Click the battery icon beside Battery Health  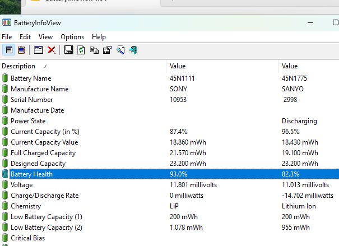pos(5,174)
